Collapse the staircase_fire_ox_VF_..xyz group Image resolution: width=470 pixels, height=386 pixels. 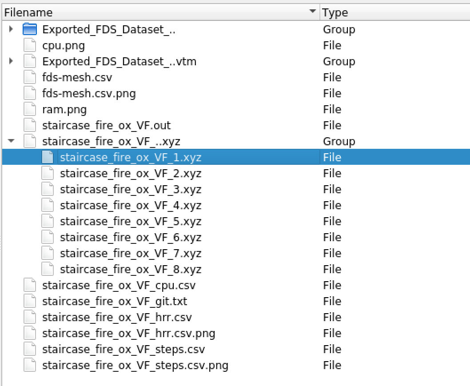(11, 142)
